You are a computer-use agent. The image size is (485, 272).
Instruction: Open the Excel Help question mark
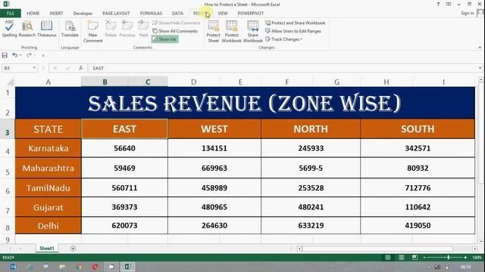coord(438,5)
